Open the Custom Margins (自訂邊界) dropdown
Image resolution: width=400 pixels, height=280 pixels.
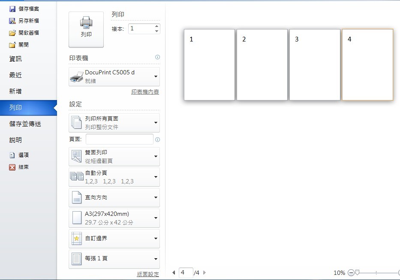click(114, 239)
